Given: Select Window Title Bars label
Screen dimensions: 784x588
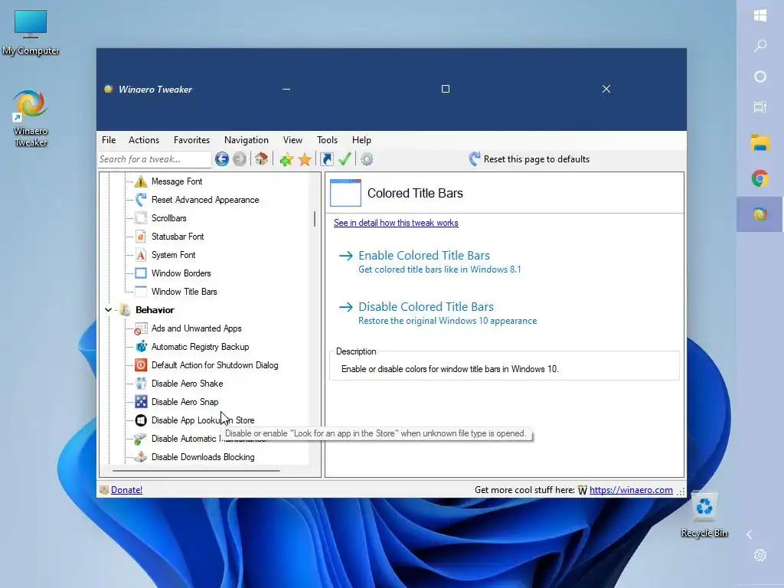Looking at the screenshot, I should (184, 292).
